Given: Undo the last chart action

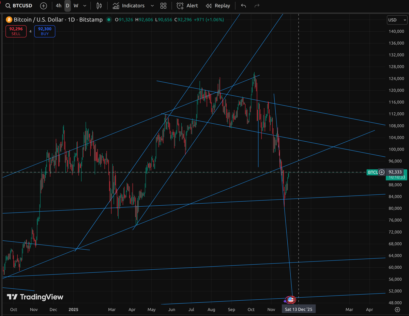Looking at the screenshot, I should click(243, 5).
